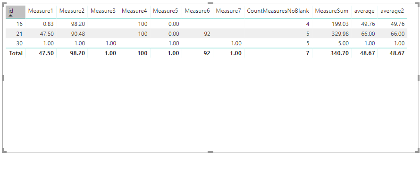This screenshot has width=420, height=177.
Task: Click the bottom-center visual resize handle
Action: coord(210,152)
